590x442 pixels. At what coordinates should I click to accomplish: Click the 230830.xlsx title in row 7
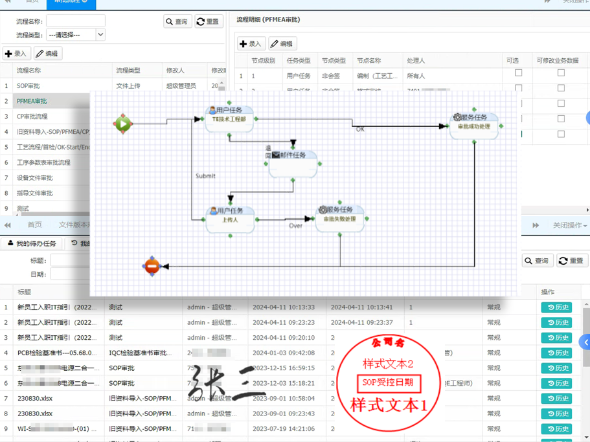click(x=35, y=399)
